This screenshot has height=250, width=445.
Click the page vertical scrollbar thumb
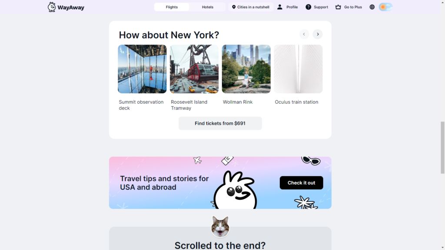point(442,148)
